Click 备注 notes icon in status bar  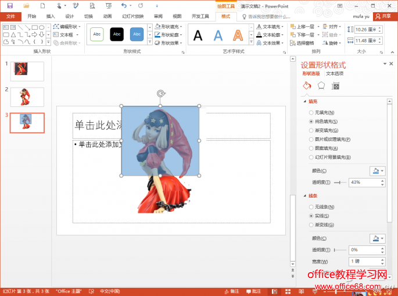coord(231,291)
